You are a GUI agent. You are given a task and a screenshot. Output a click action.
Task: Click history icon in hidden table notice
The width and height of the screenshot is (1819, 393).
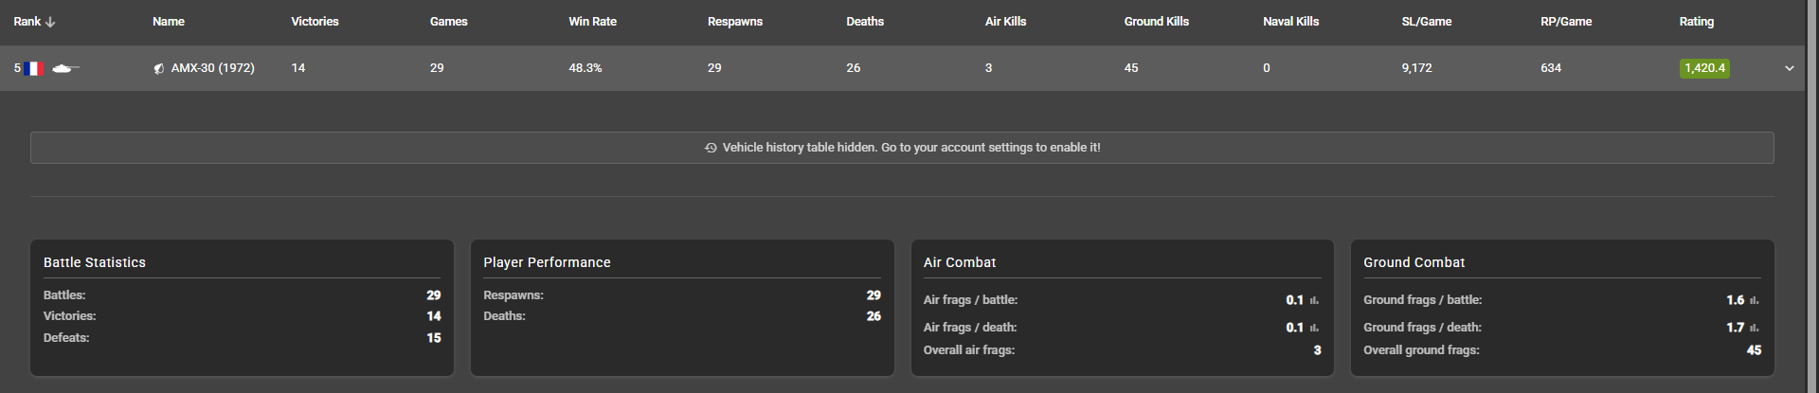point(711,148)
